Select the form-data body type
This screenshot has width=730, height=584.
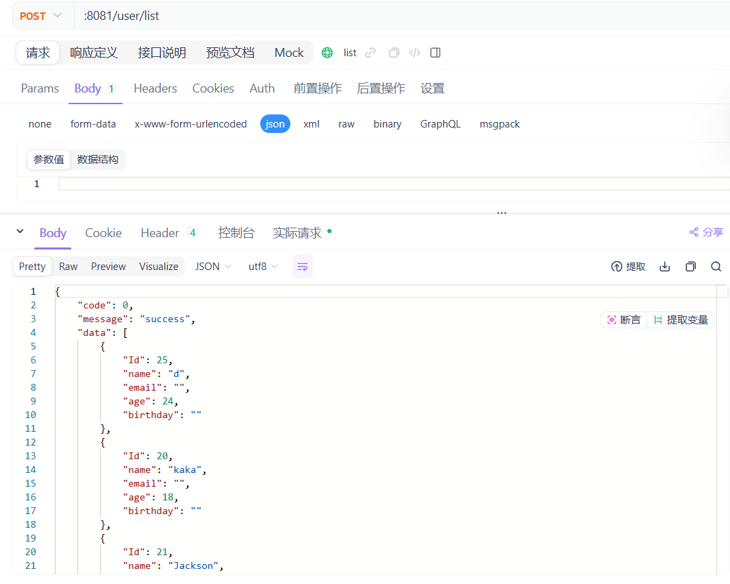click(93, 124)
